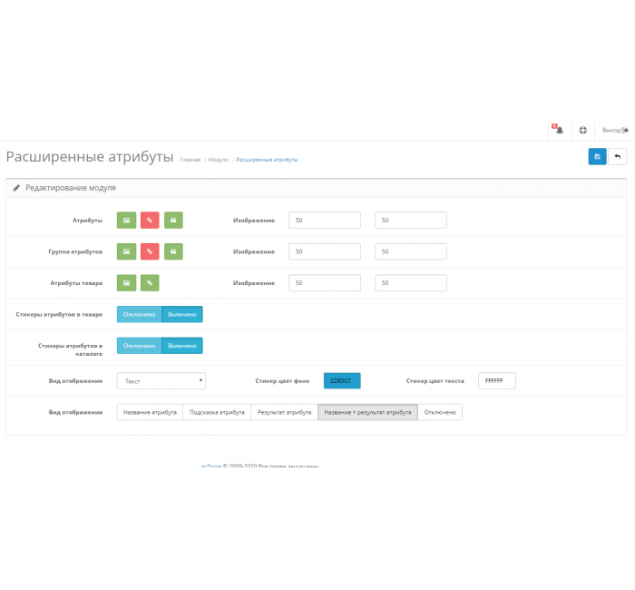Click sticker background color 229DCC field

tap(342, 380)
